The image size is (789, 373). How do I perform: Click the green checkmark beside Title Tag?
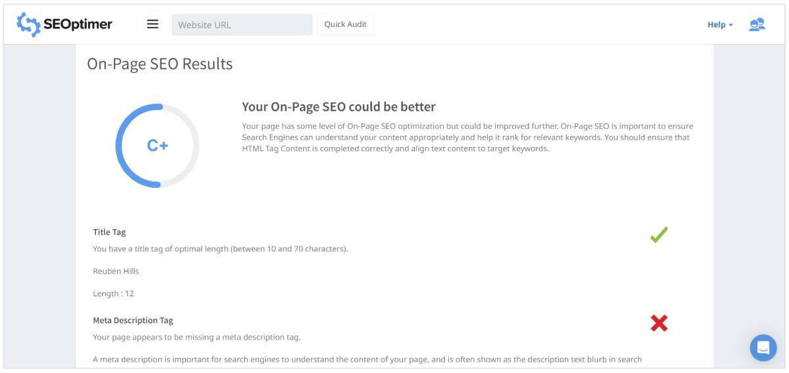[x=659, y=234]
